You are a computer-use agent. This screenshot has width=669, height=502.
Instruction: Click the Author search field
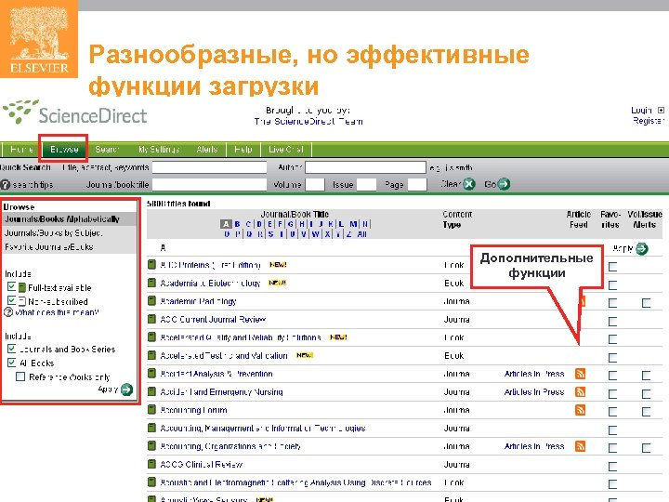pyautogui.click(x=366, y=167)
